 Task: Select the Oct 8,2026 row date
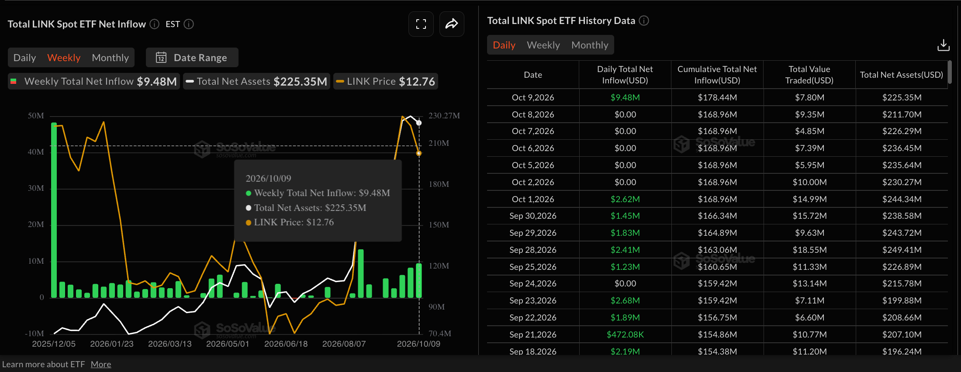tap(533, 114)
